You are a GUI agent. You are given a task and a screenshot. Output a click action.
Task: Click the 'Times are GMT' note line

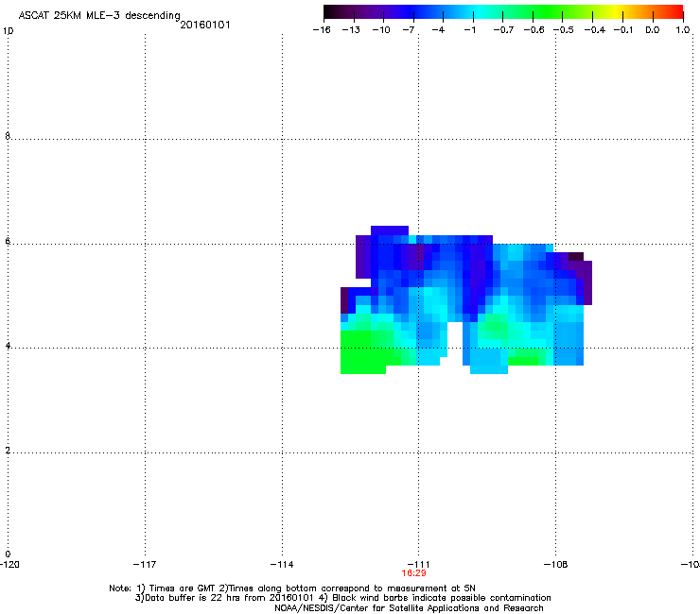(x=292, y=588)
